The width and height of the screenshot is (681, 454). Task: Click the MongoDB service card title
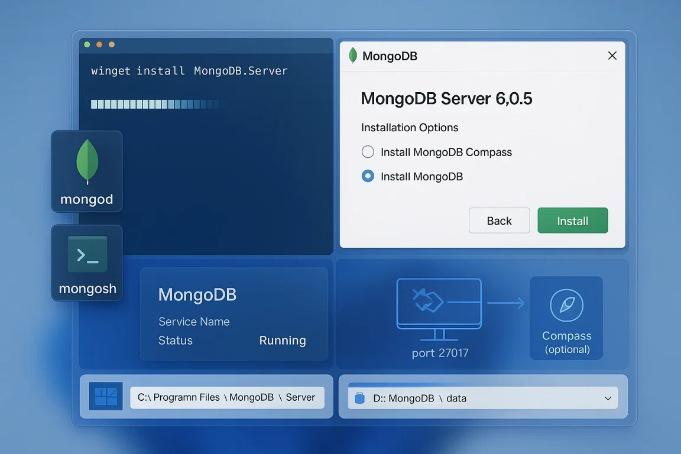(197, 294)
